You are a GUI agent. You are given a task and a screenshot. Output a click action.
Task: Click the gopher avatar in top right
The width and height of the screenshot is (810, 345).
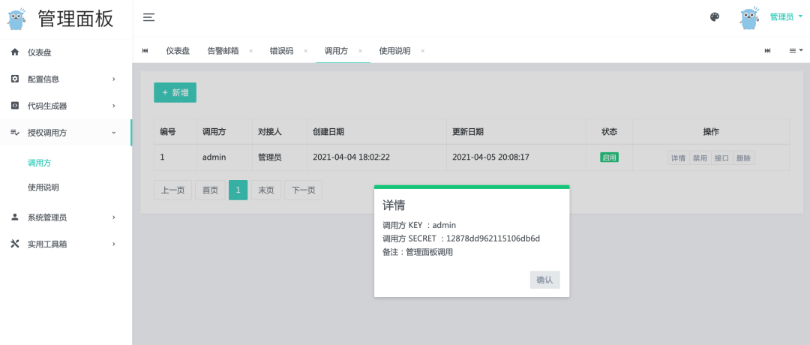click(x=749, y=18)
